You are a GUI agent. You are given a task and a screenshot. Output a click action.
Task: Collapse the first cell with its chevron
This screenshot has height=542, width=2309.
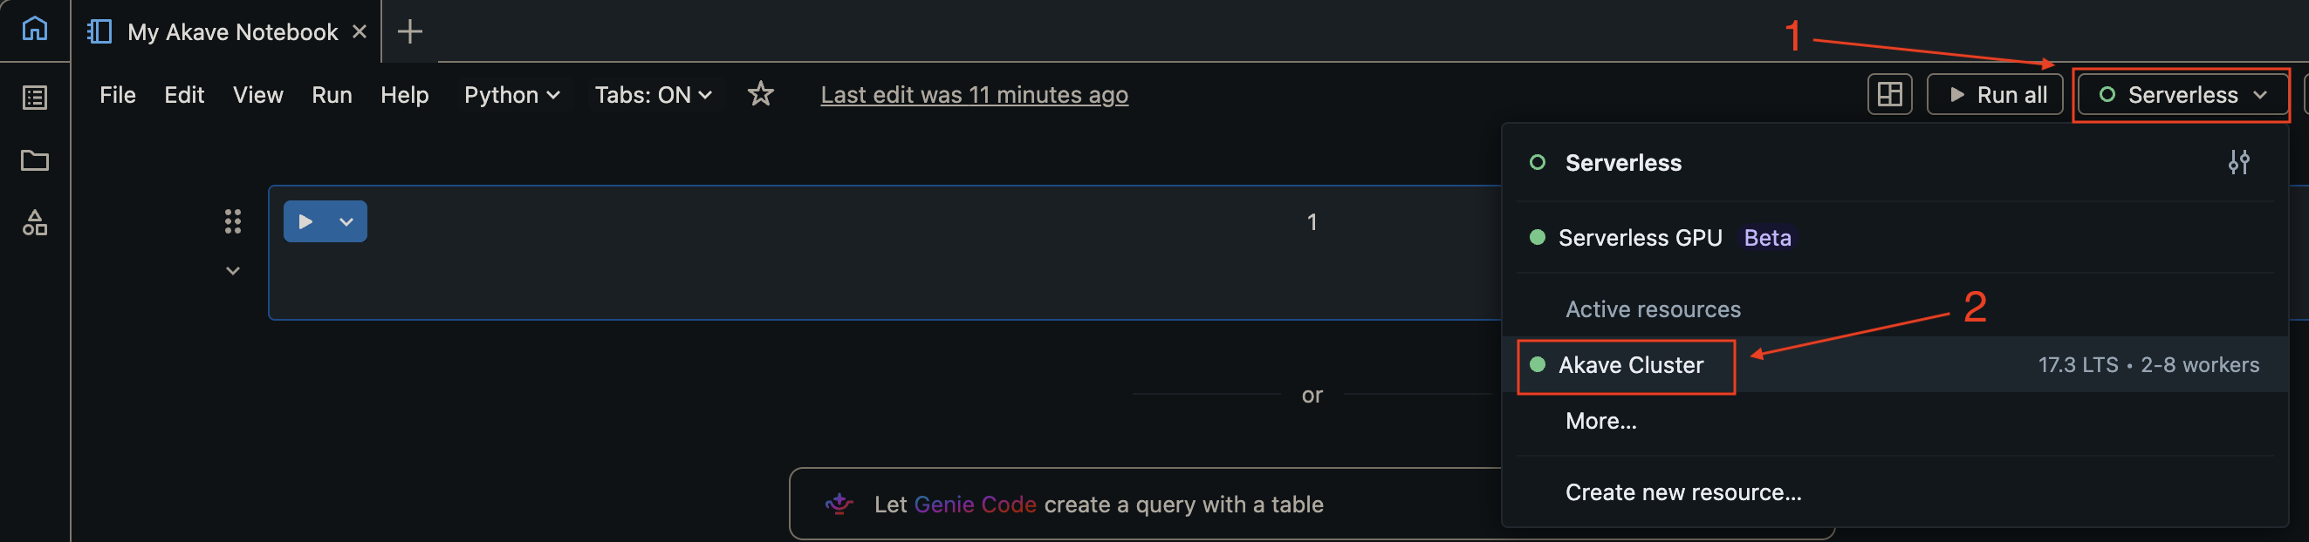click(x=232, y=269)
